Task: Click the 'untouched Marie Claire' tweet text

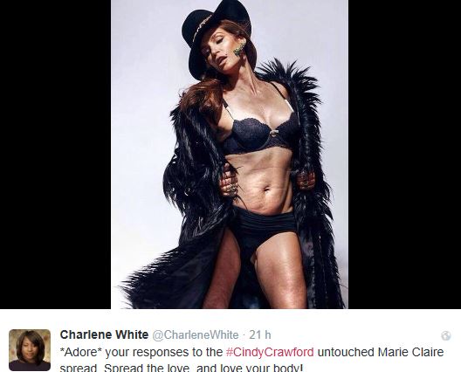Action: click(x=381, y=352)
